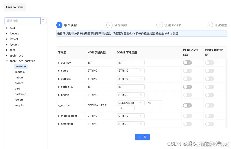This screenshot has height=149, width=231.
Task: Open Doris type dropdown for c_phone
Action: click(131, 95)
